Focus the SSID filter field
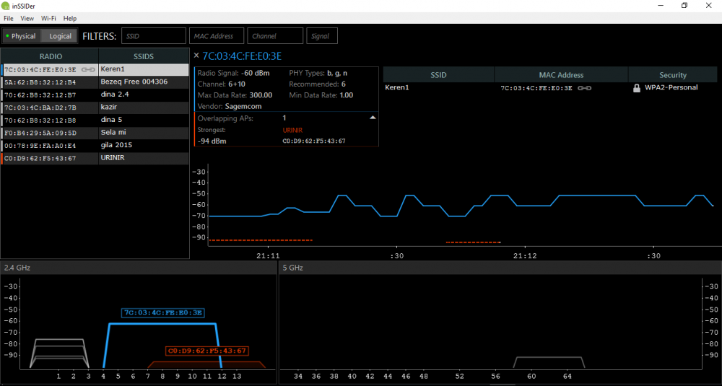722x386 pixels. click(153, 36)
